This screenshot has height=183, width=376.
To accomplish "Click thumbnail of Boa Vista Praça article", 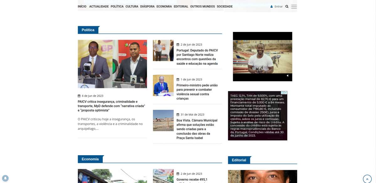I will [x=163, y=120].
